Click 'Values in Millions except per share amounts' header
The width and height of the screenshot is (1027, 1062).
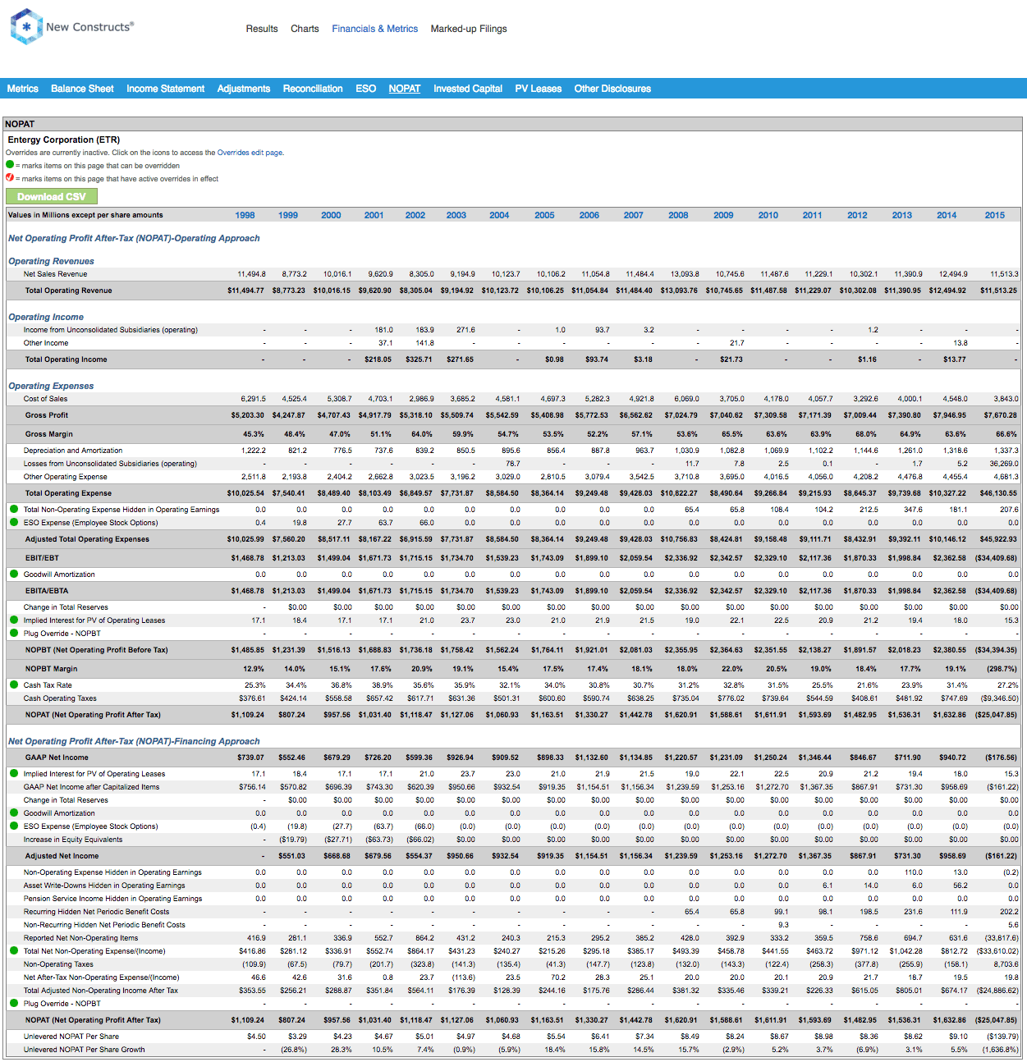point(85,215)
